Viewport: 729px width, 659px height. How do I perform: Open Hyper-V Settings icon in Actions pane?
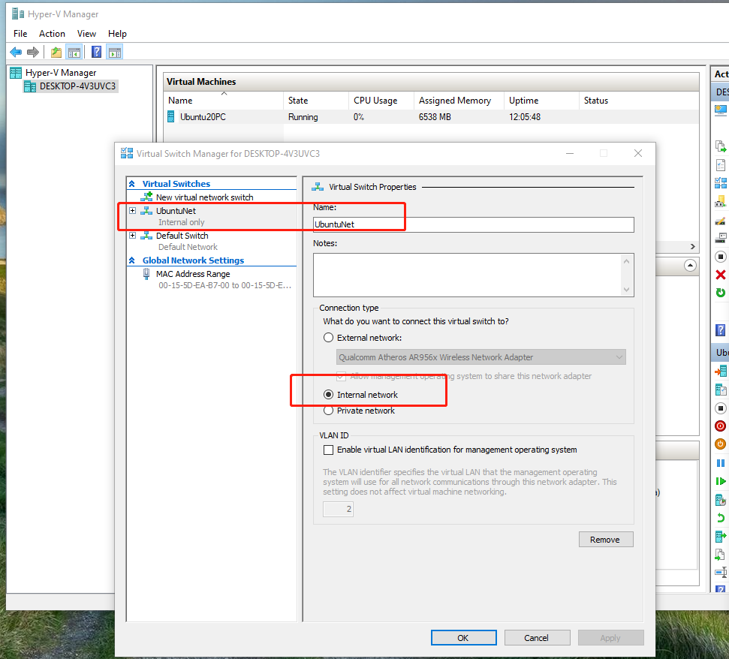(x=720, y=164)
